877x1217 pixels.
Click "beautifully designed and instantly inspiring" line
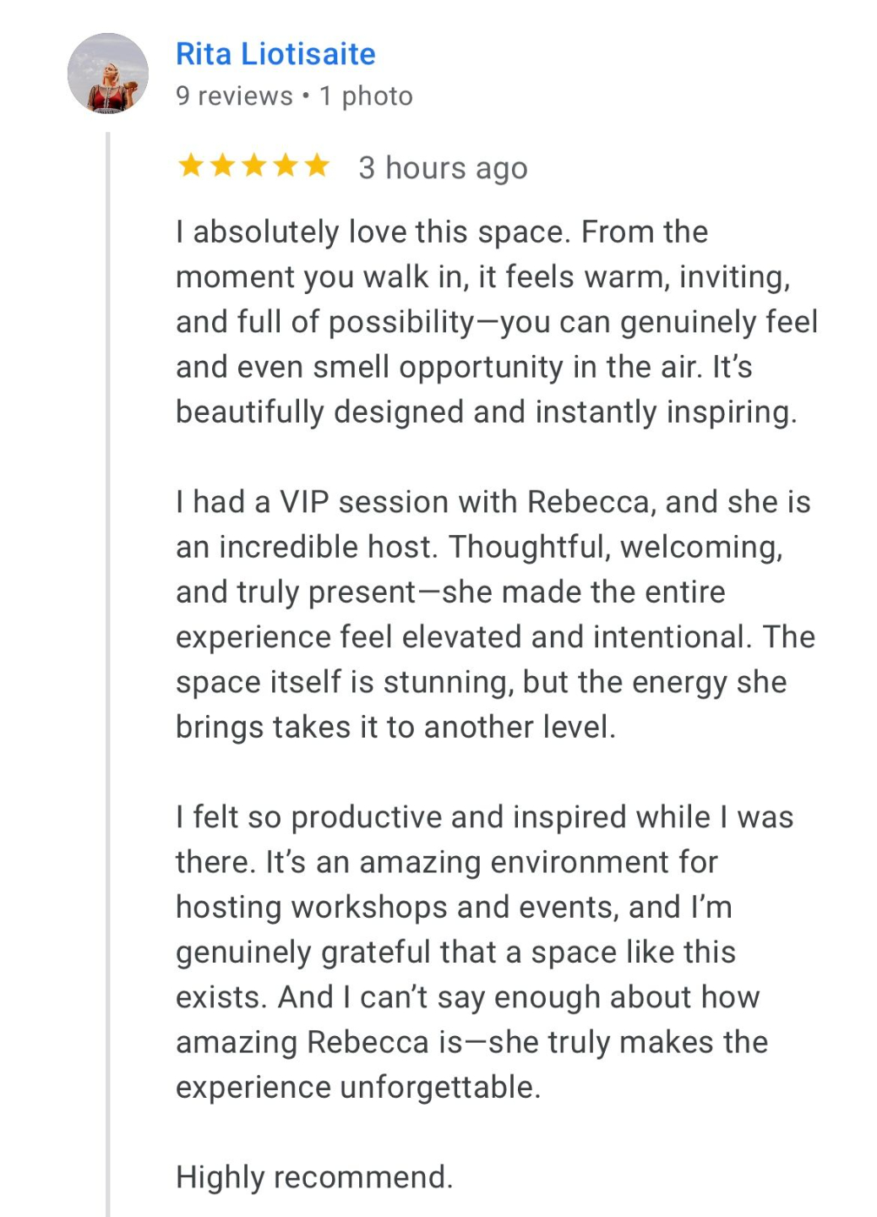coord(486,412)
